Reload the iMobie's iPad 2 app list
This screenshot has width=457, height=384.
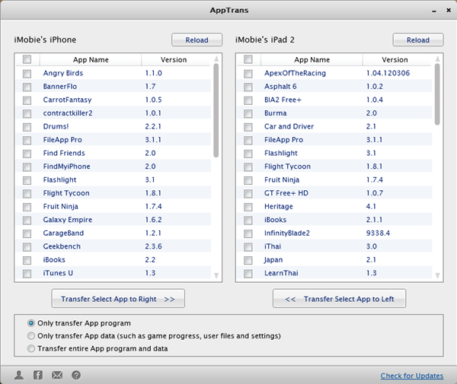coord(418,40)
